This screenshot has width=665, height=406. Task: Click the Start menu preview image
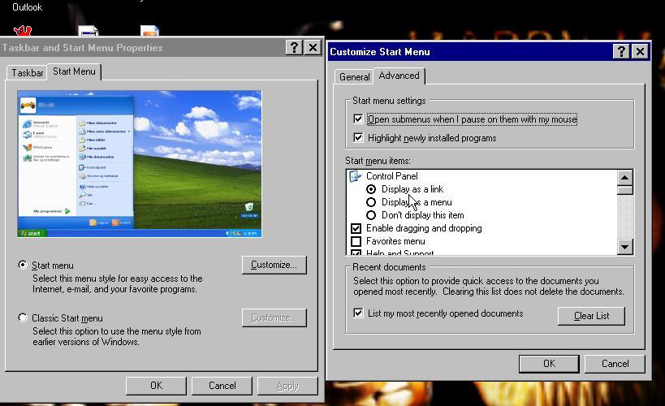[x=140, y=164]
